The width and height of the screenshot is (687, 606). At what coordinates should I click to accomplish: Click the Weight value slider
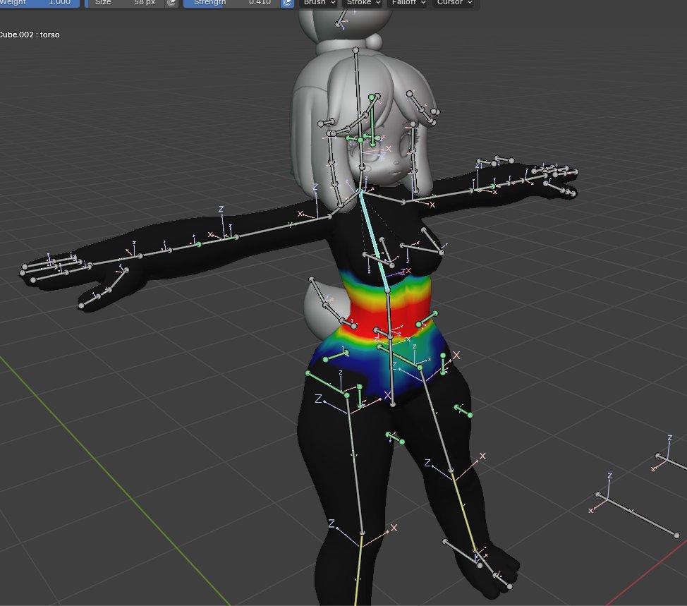pos(39,3)
